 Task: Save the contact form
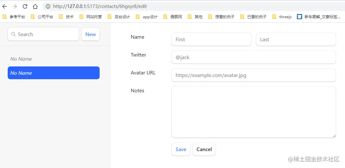[x=181, y=149]
